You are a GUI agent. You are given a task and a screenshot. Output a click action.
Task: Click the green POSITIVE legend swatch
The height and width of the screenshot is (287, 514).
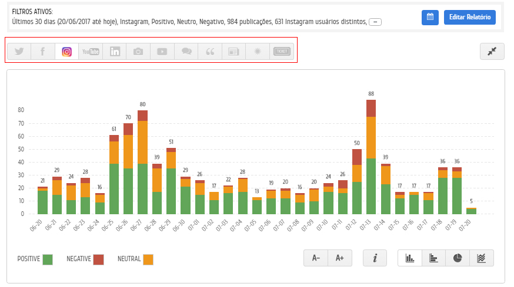click(48, 259)
